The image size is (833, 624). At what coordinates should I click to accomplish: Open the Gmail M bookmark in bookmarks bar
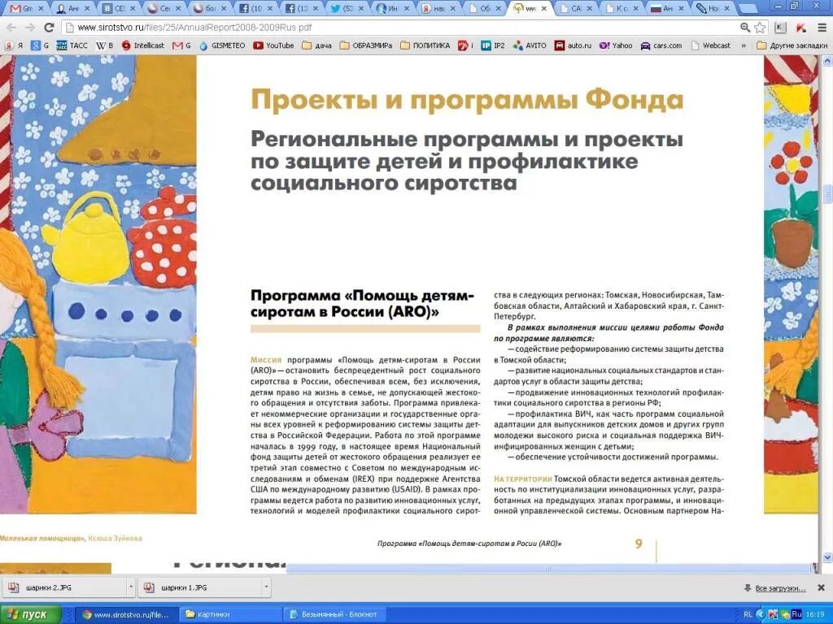point(181,45)
